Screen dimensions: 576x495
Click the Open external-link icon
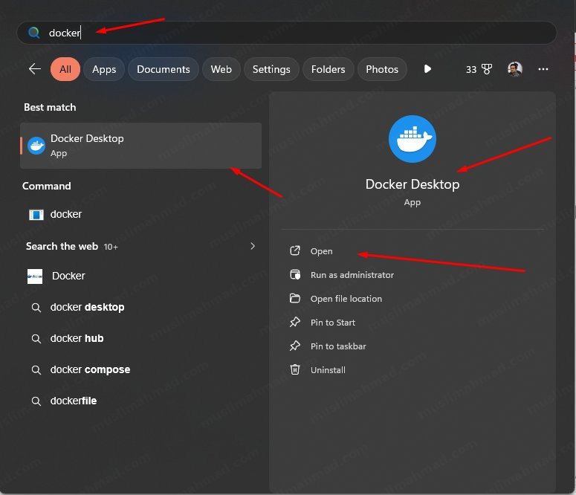[x=295, y=250]
